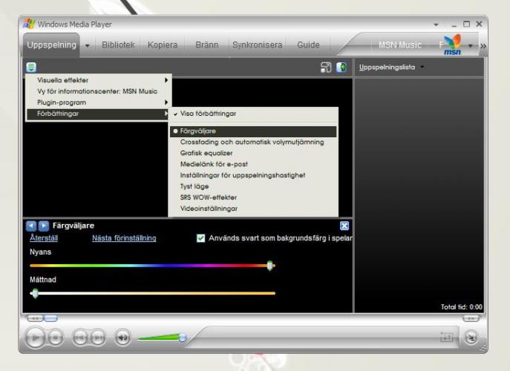Click the Nyans hue slider handle
This screenshot has height=371, width=510.
(x=270, y=265)
